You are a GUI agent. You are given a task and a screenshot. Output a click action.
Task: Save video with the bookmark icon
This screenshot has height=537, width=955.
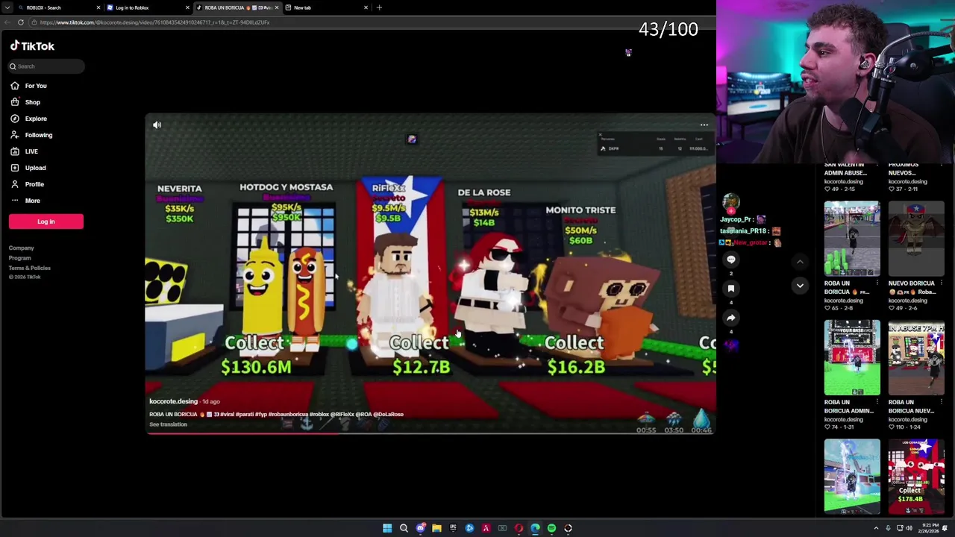(x=731, y=289)
